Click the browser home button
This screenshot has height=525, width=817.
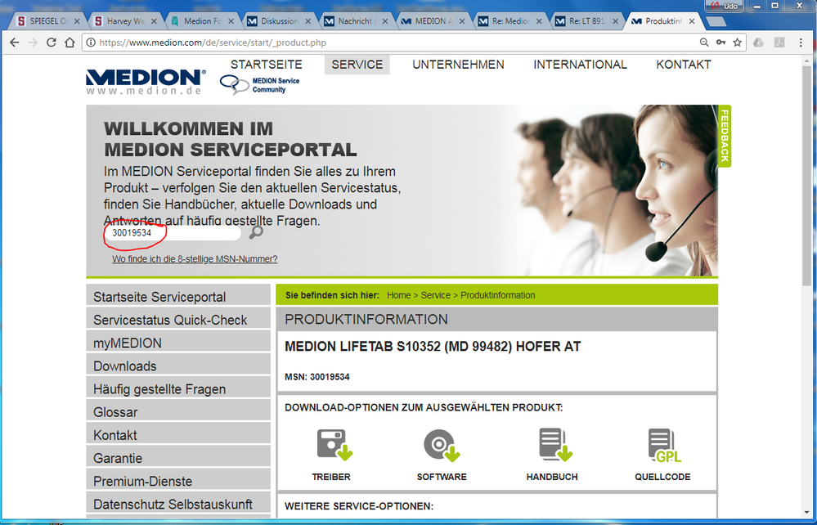pyautogui.click(x=72, y=43)
